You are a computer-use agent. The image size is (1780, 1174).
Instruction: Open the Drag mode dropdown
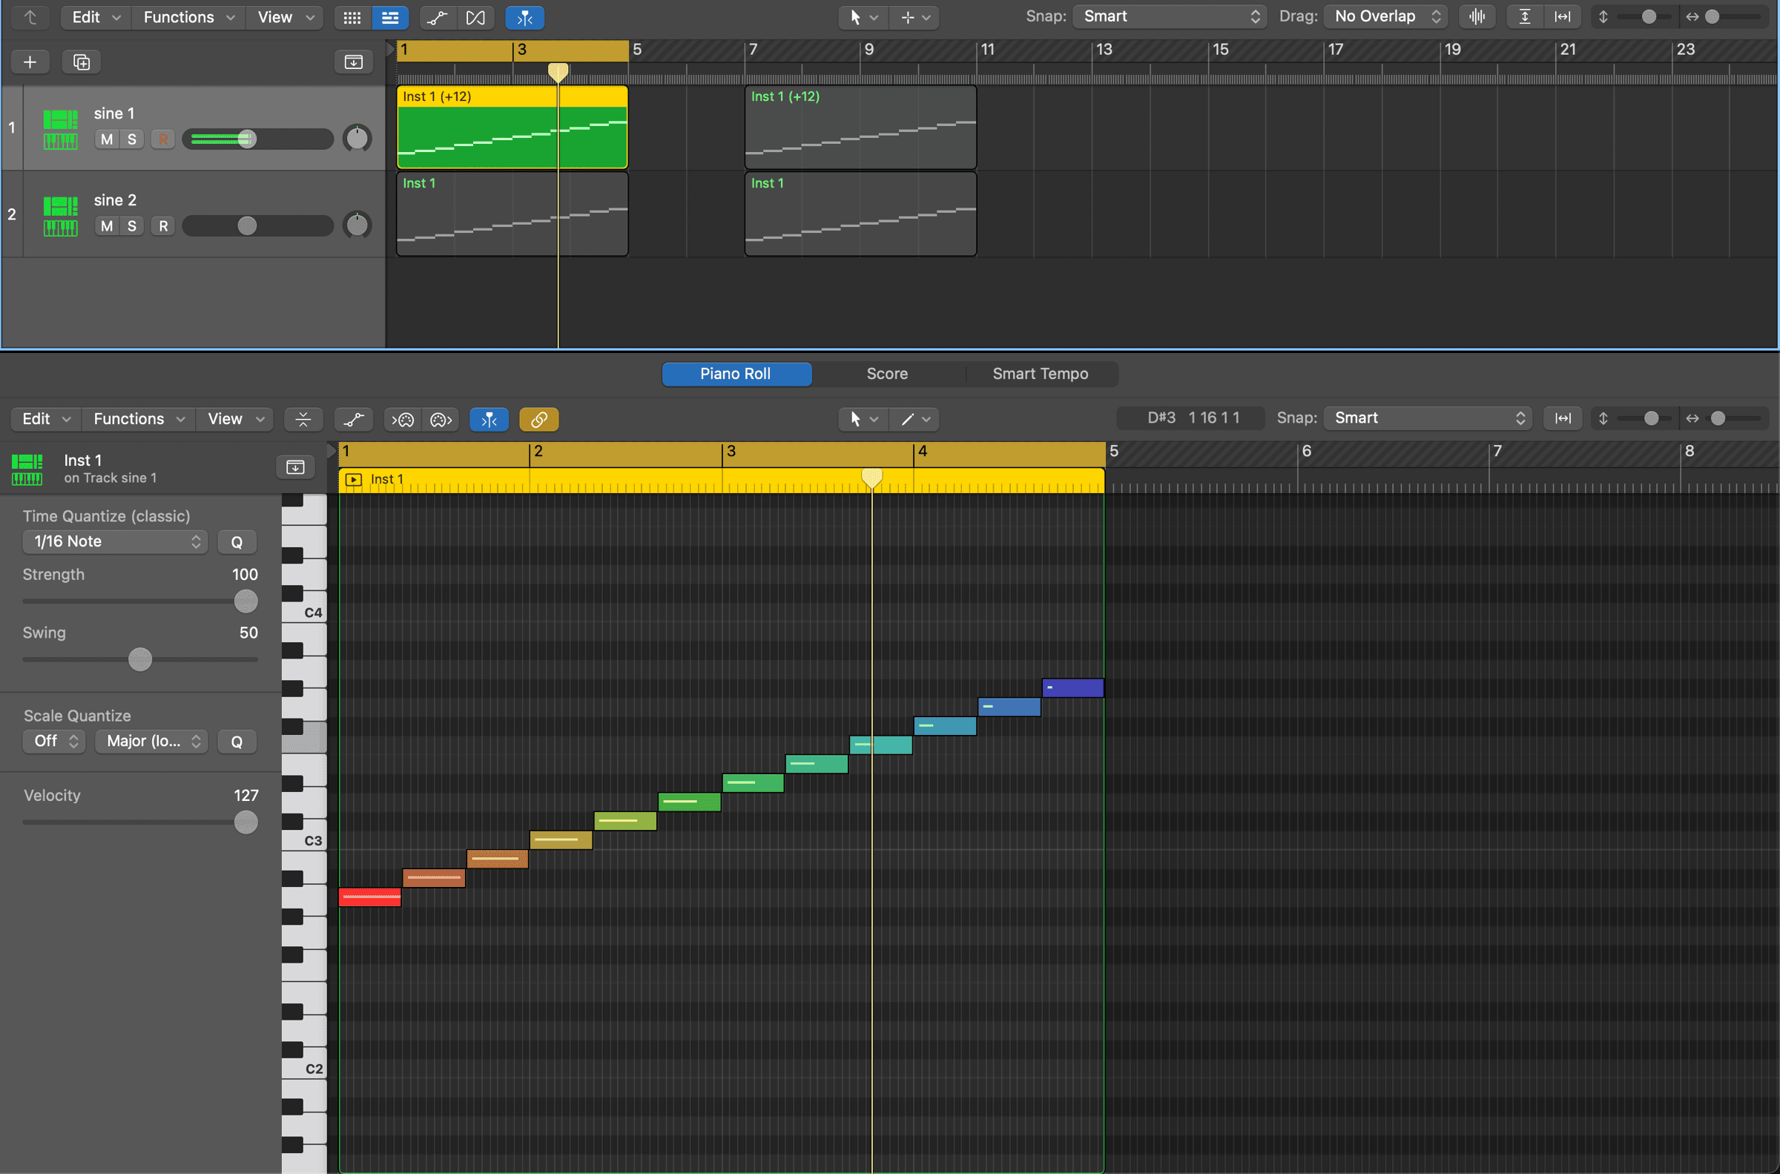tap(1385, 16)
